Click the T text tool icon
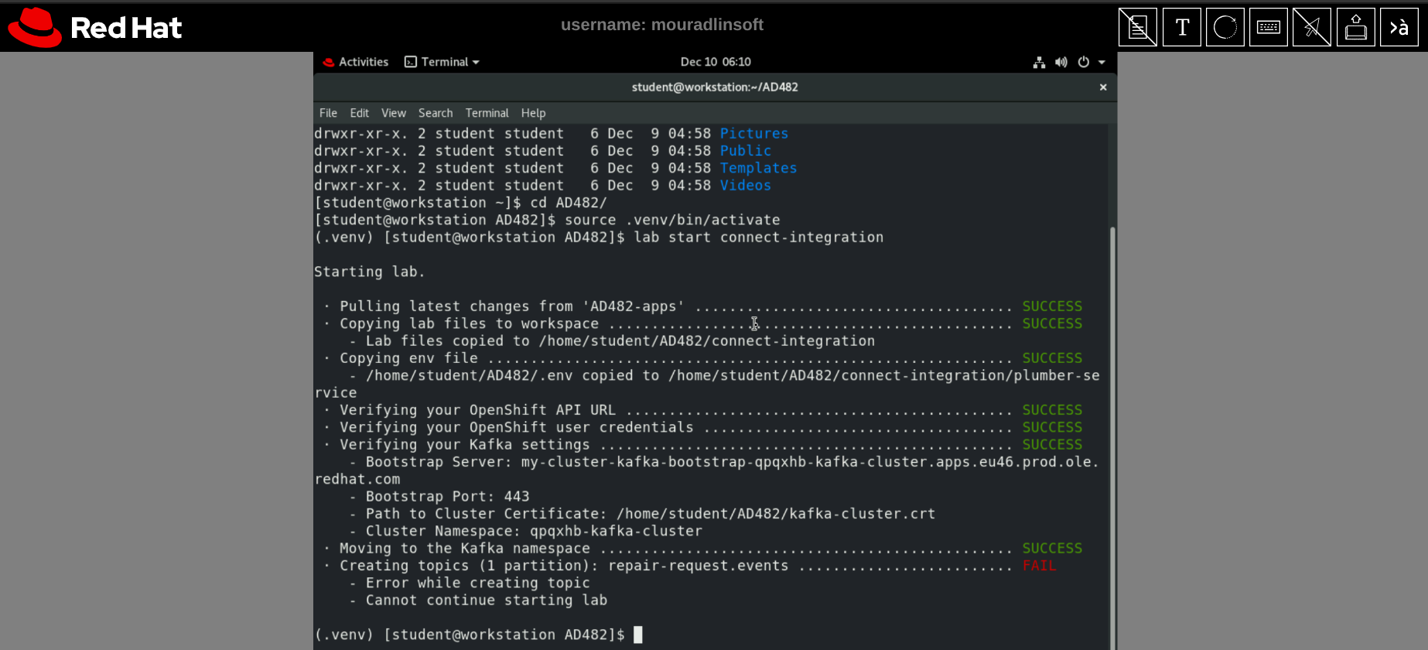Image resolution: width=1428 pixels, height=650 pixels. 1181,28
